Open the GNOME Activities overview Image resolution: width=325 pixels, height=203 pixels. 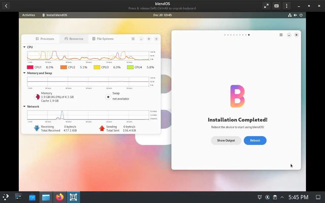[x=29, y=15]
